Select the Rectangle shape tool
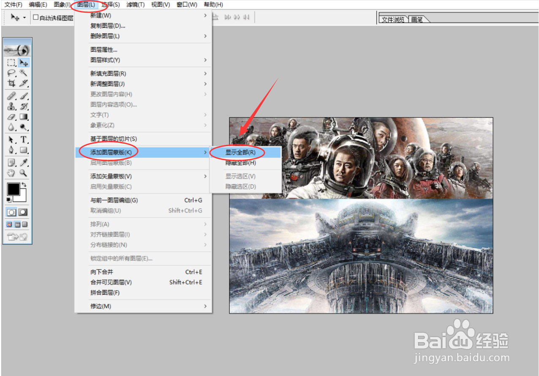This screenshot has width=539, height=376. 24,150
